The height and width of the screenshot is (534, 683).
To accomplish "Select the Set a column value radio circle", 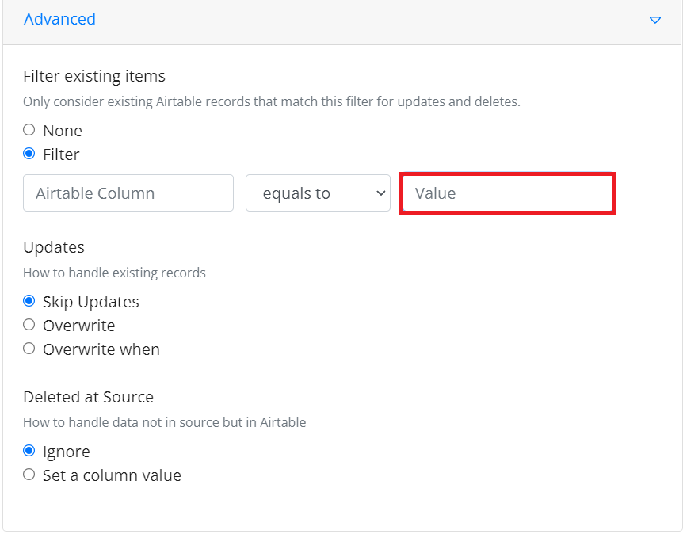I will click(29, 475).
